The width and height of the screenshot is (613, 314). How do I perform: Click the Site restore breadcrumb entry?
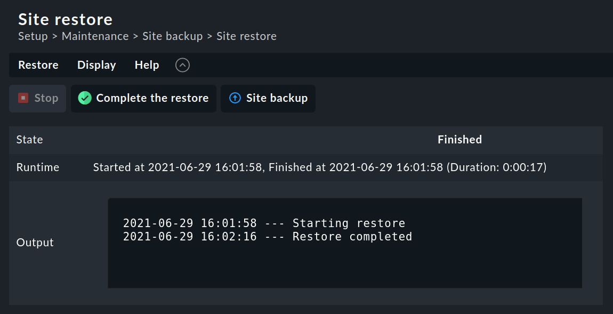(246, 36)
